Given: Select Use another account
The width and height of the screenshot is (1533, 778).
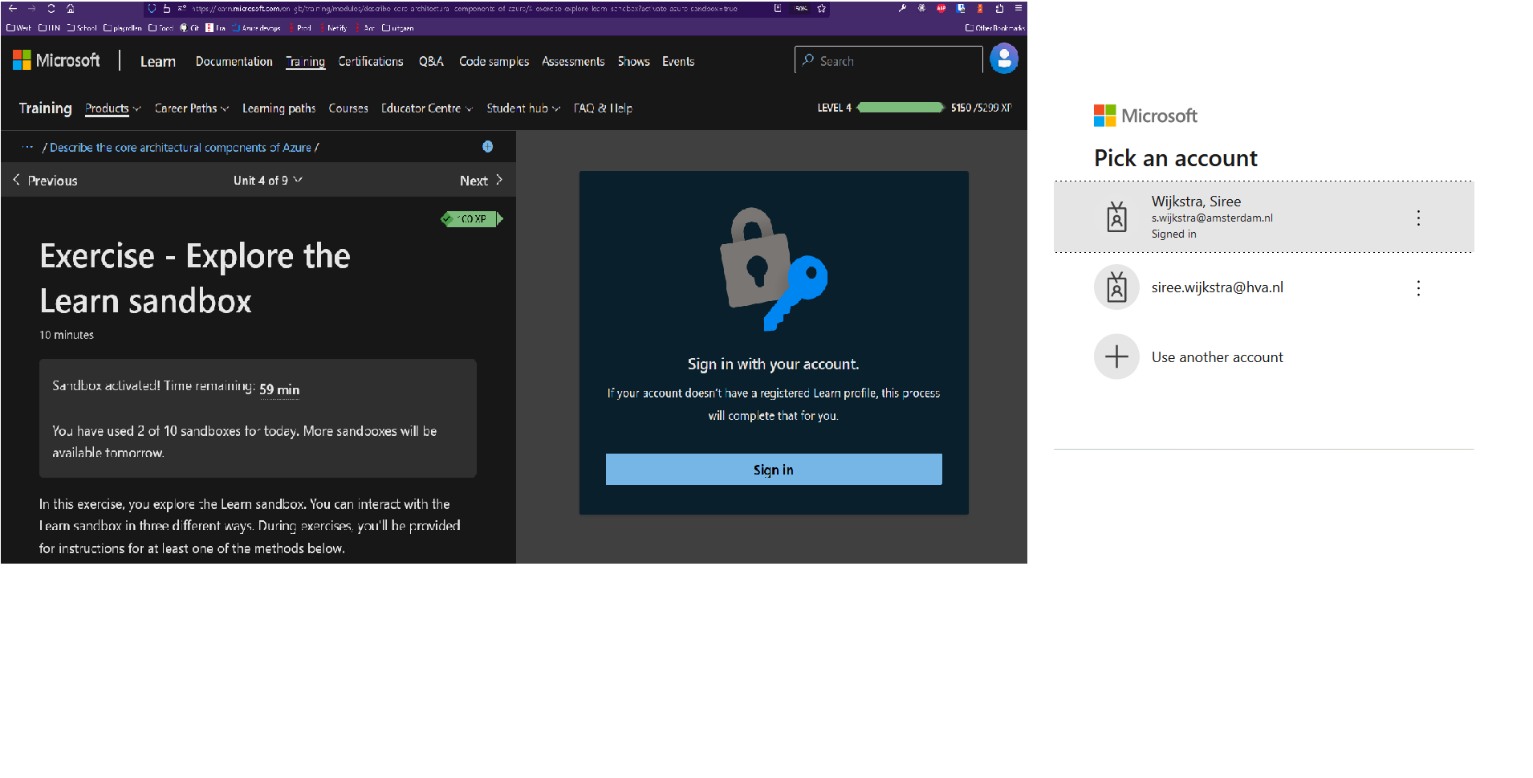Looking at the screenshot, I should tap(1263, 357).
